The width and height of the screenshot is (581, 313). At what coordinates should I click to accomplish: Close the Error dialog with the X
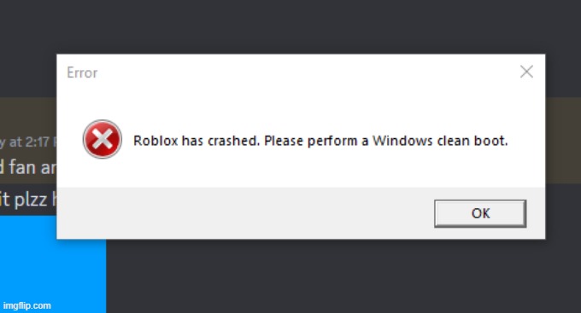tap(526, 72)
